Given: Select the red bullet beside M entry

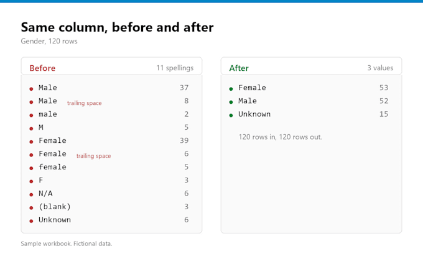Looking at the screenshot, I should 31,129.
